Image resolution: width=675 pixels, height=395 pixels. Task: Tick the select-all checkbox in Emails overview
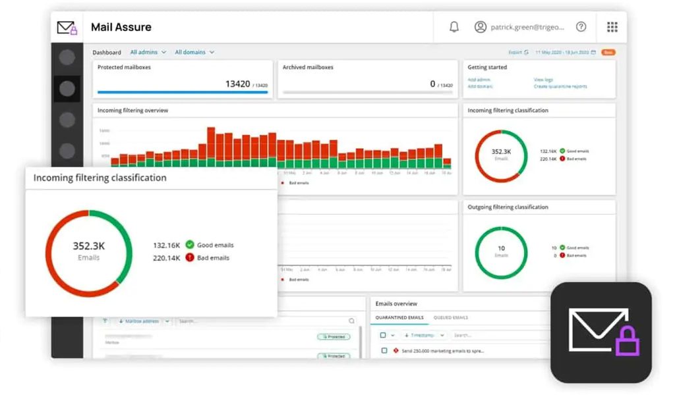coord(383,335)
